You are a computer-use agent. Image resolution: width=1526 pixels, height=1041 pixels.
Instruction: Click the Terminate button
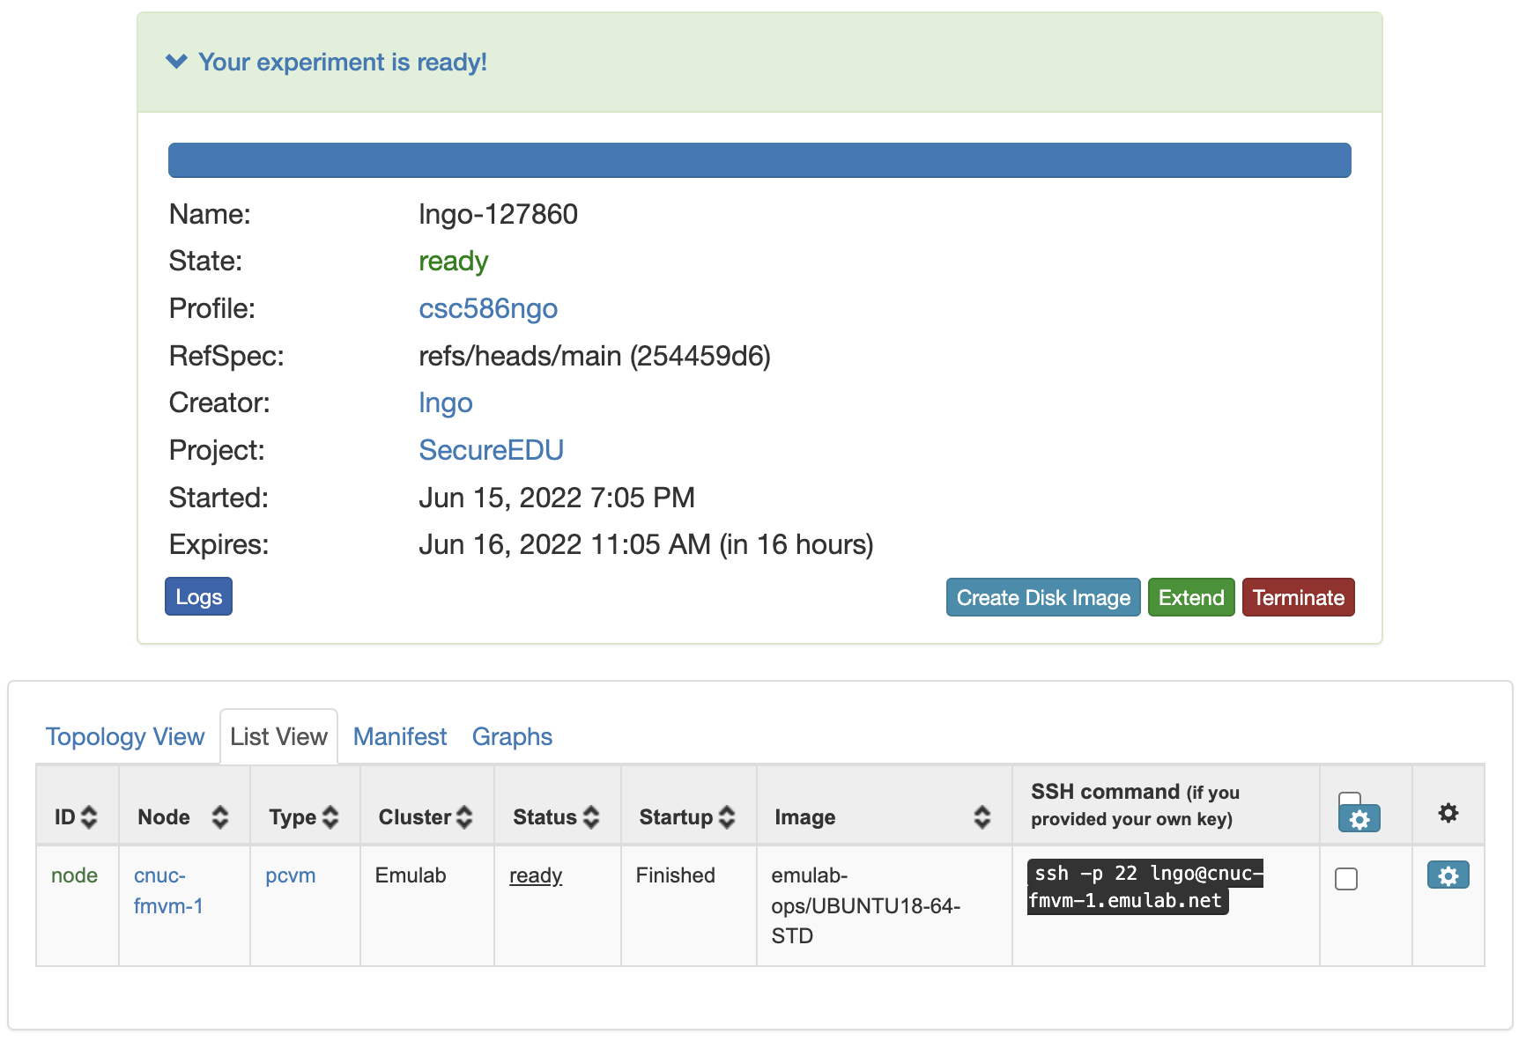coord(1298,597)
